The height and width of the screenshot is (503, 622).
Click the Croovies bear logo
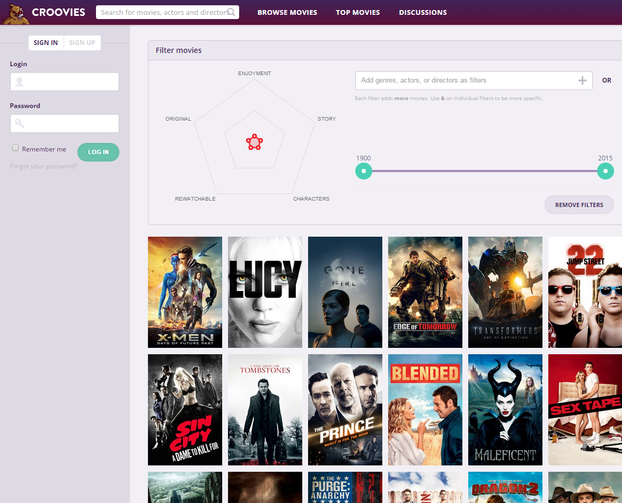click(16, 14)
